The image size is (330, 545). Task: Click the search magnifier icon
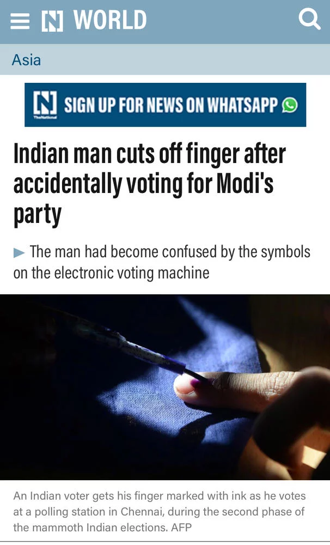[309, 19]
